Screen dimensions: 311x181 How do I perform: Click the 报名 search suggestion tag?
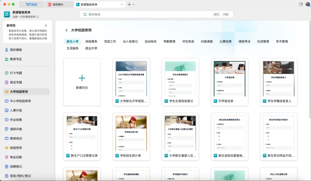click(216, 14)
